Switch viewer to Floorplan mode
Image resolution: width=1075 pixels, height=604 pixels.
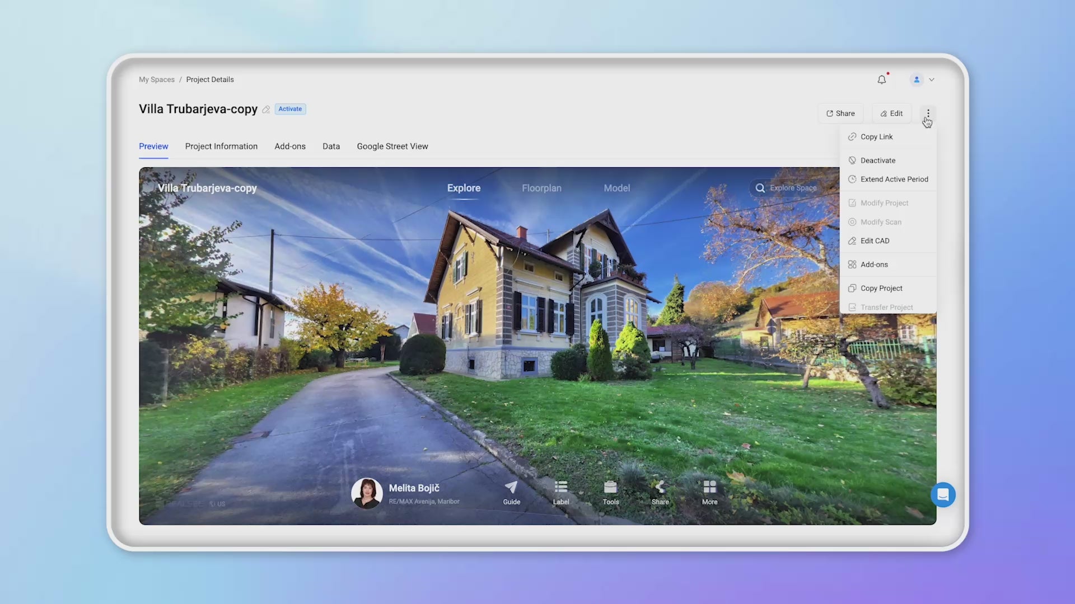click(x=541, y=188)
